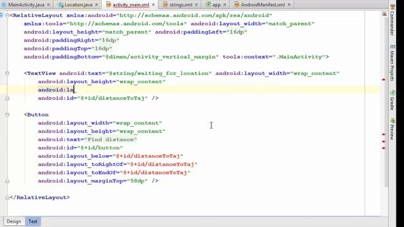Click the paddingRight "16dp" value
Image resolution: width=404 pixels, height=227 pixels.
pyautogui.click(x=109, y=40)
